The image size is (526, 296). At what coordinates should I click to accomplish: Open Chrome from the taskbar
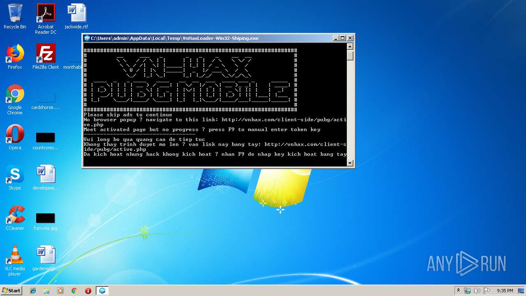click(x=74, y=291)
